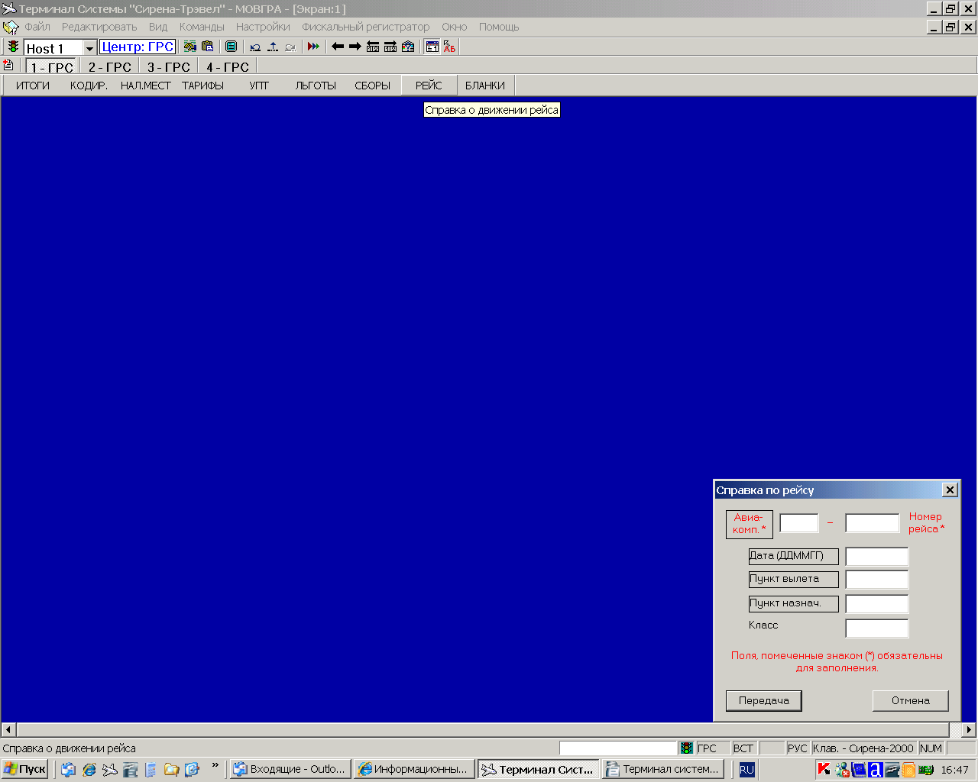The width and height of the screenshot is (978, 782).
Task: Click the status bar traffic light icon
Action: coord(687,748)
